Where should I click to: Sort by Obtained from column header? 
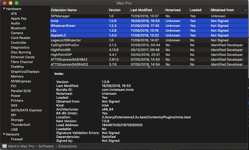point(222,10)
